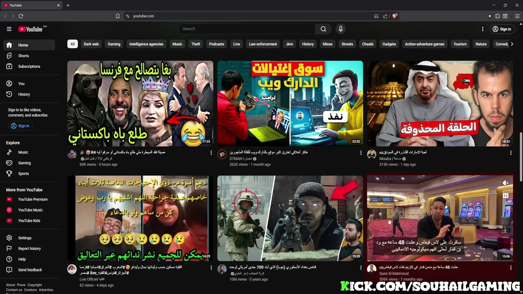Click the YouTube logo
Screen dimensions: 523x294
[x=30, y=29]
